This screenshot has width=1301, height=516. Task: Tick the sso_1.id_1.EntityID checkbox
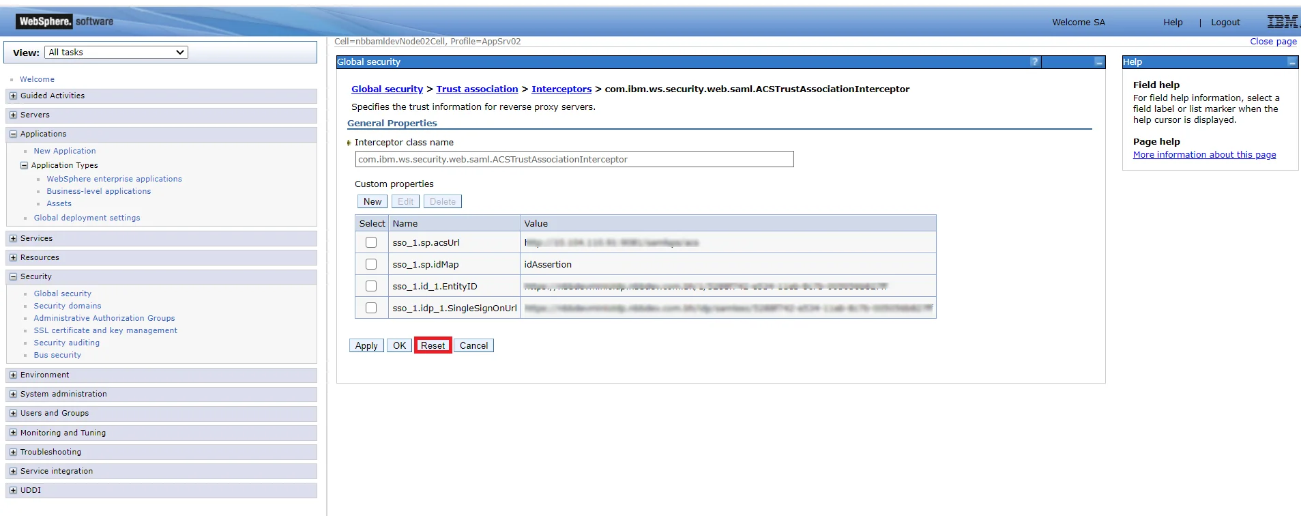click(x=371, y=286)
